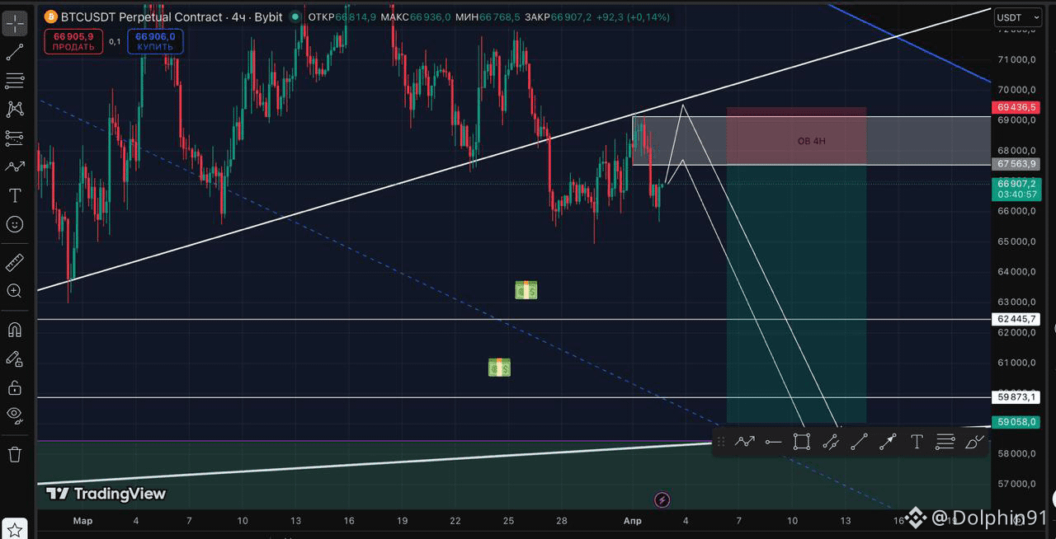Open the Fibonacci tools in left sidebar
Screen dimensions: 1056x539
coord(15,81)
